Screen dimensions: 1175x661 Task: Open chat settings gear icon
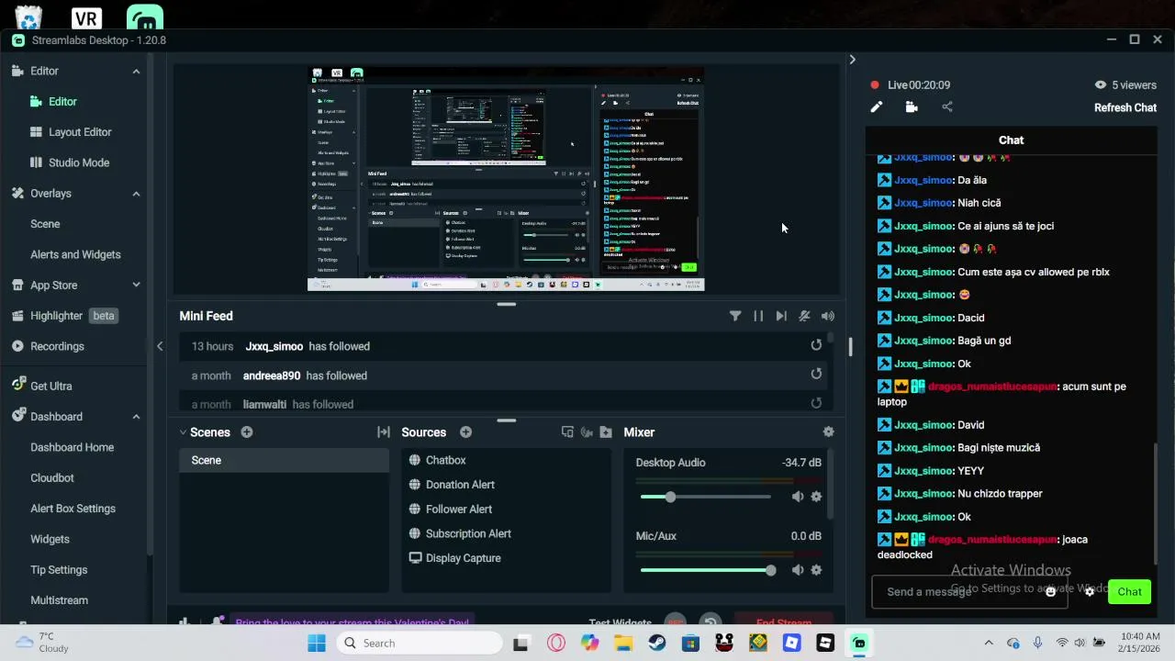click(1090, 592)
